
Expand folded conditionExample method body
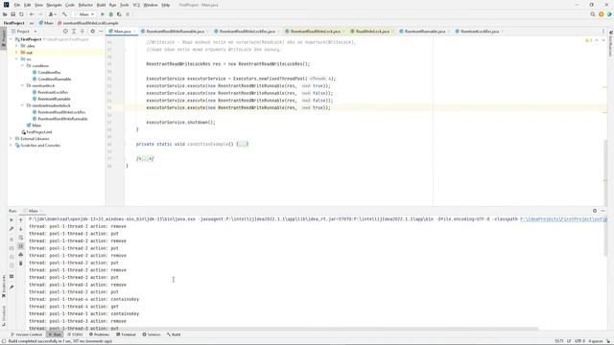(x=243, y=144)
